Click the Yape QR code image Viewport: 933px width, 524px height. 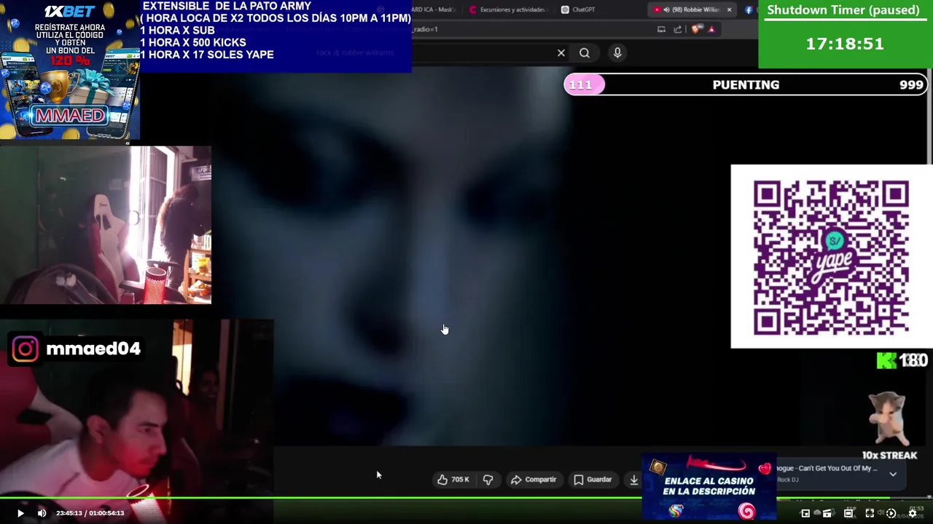(831, 257)
